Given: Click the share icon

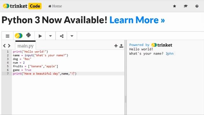Looking at the screenshot, I should coord(62,36).
